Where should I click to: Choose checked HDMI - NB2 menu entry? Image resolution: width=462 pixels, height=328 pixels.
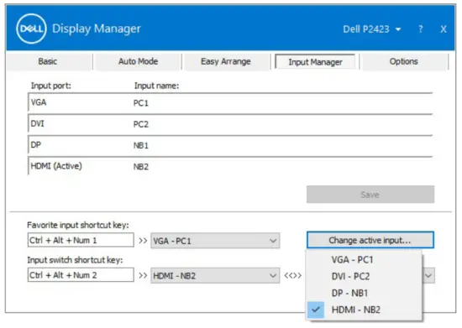click(364, 310)
